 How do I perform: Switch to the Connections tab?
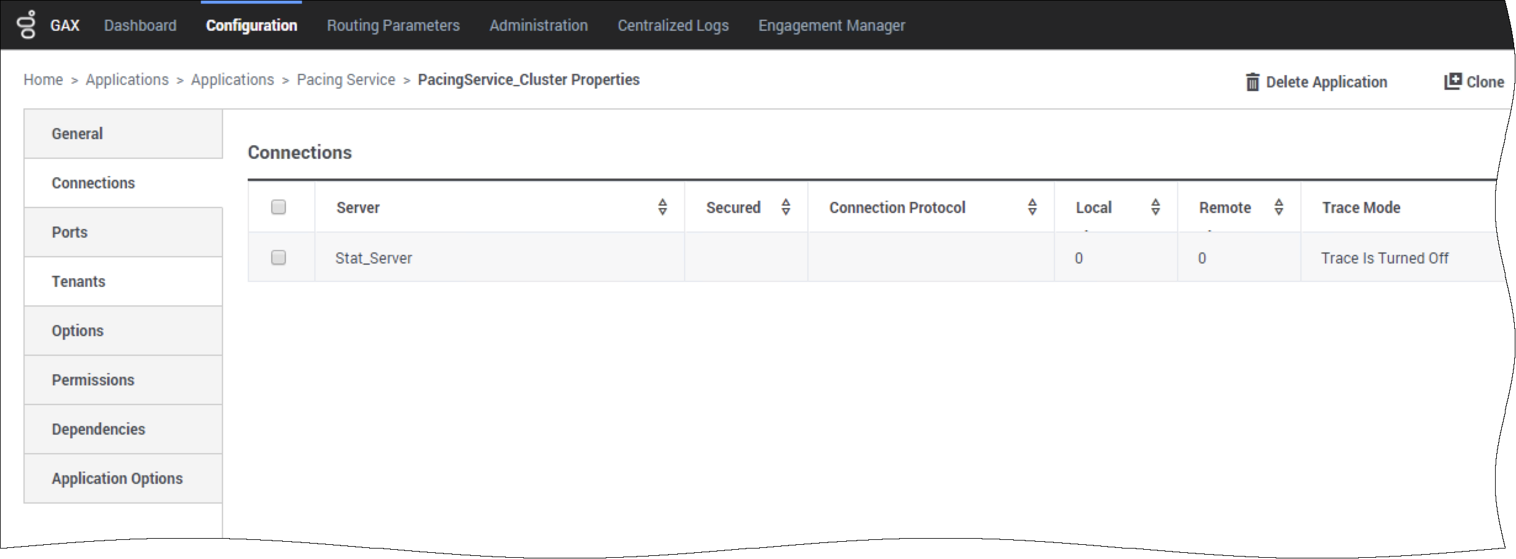tap(123, 183)
